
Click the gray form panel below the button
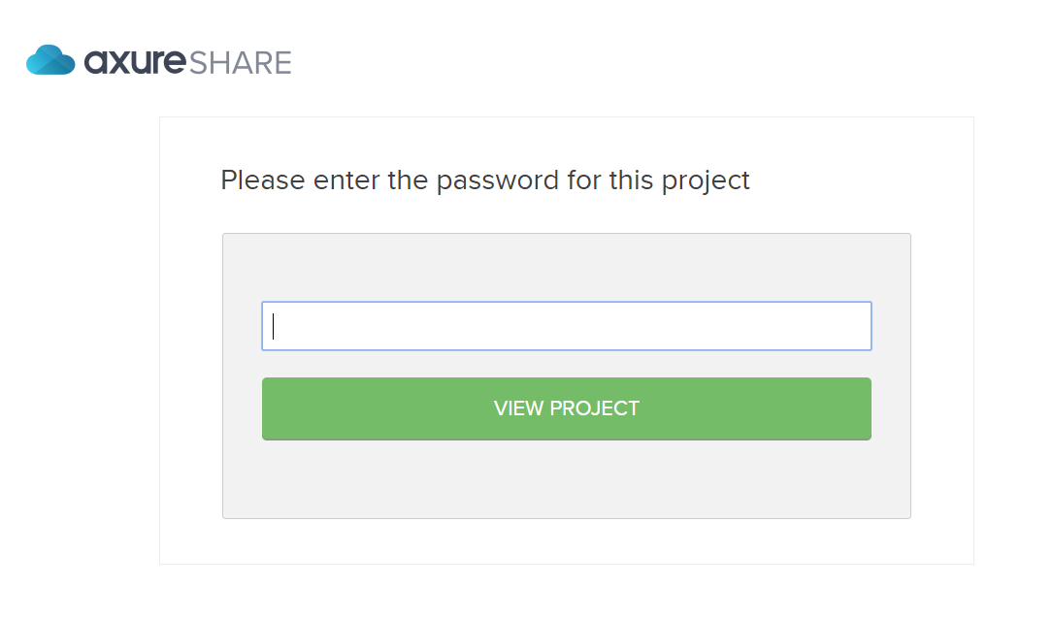click(566, 479)
